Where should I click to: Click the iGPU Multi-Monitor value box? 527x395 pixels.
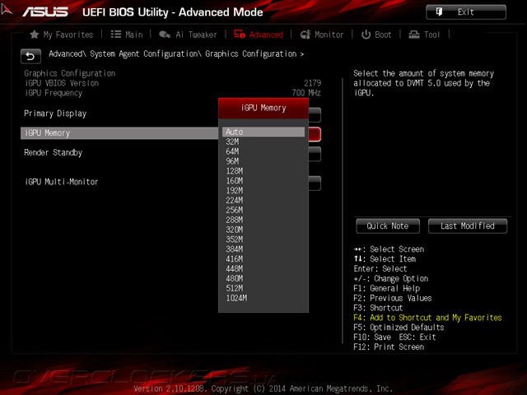(x=315, y=184)
